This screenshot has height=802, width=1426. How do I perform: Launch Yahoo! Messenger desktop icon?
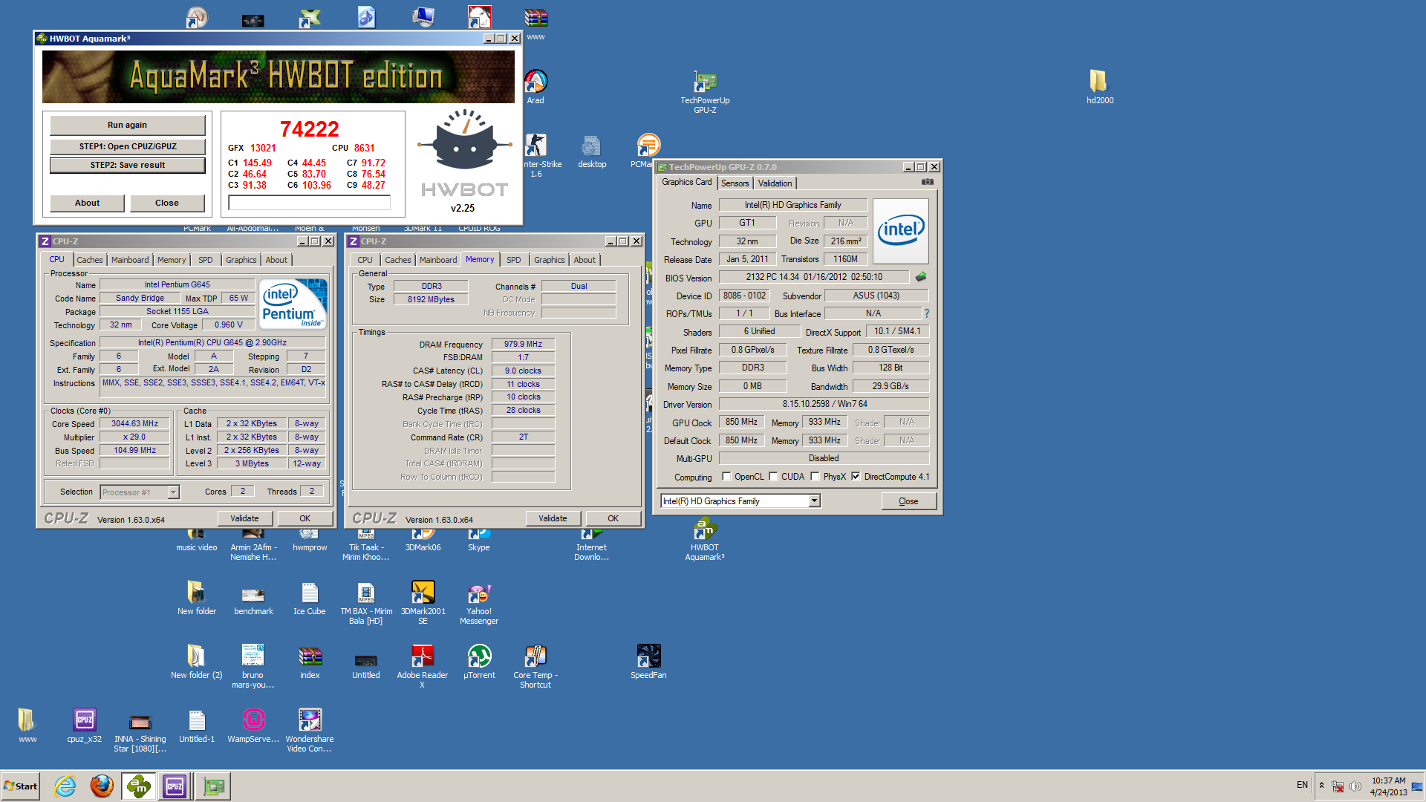pyautogui.click(x=479, y=602)
